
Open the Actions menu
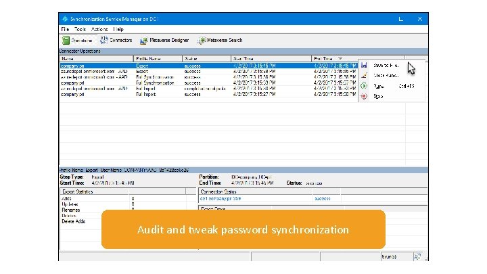(x=99, y=29)
